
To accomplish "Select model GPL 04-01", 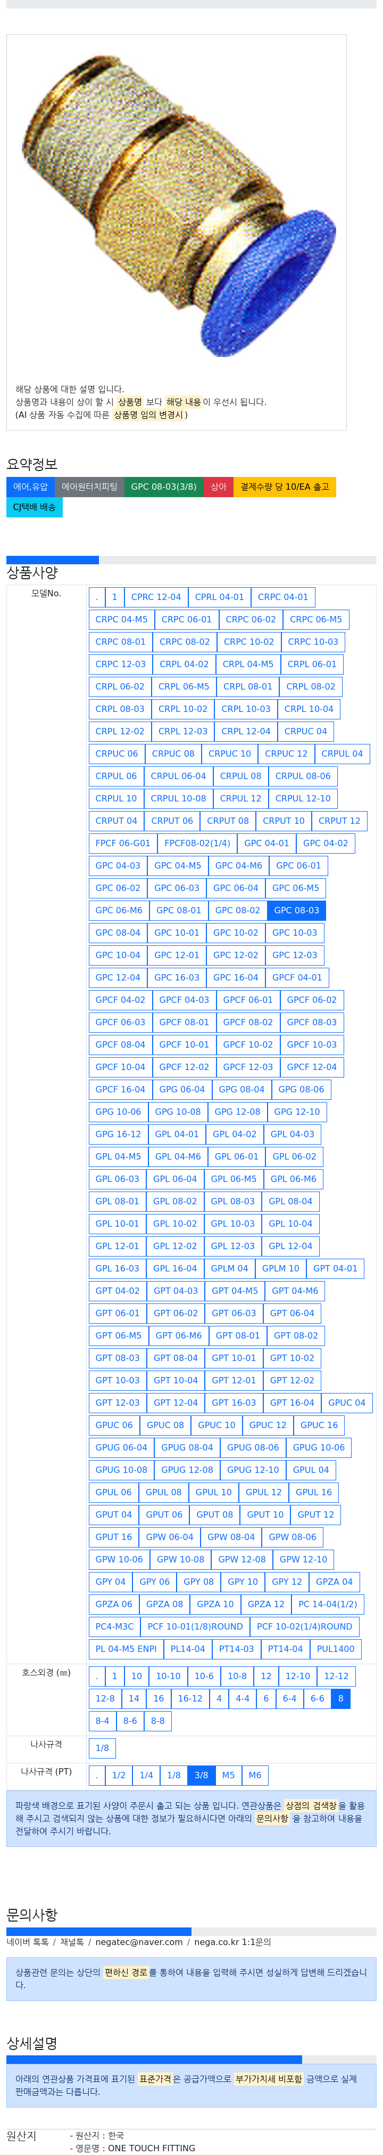I will [x=177, y=1135].
